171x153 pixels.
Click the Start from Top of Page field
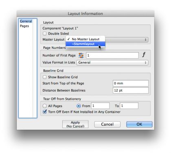[131, 83]
